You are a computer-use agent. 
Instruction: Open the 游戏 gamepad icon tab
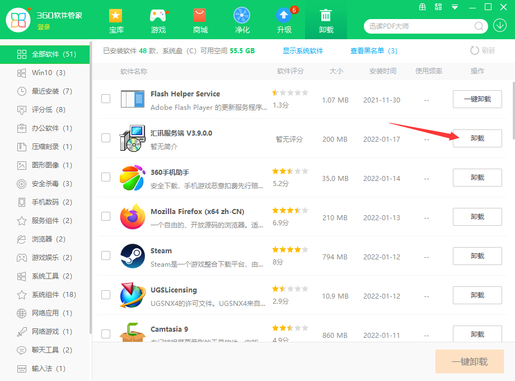point(158,21)
